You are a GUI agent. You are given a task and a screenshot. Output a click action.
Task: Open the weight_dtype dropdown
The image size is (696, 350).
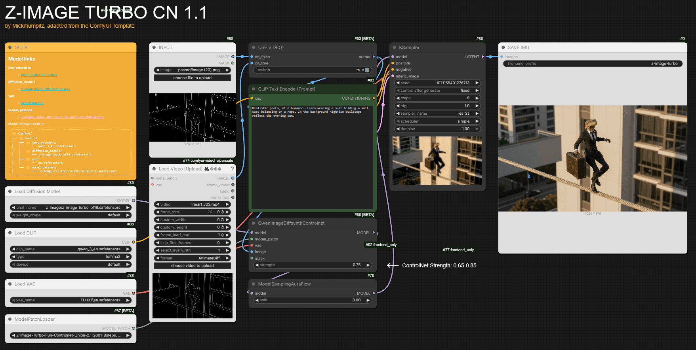point(71,215)
